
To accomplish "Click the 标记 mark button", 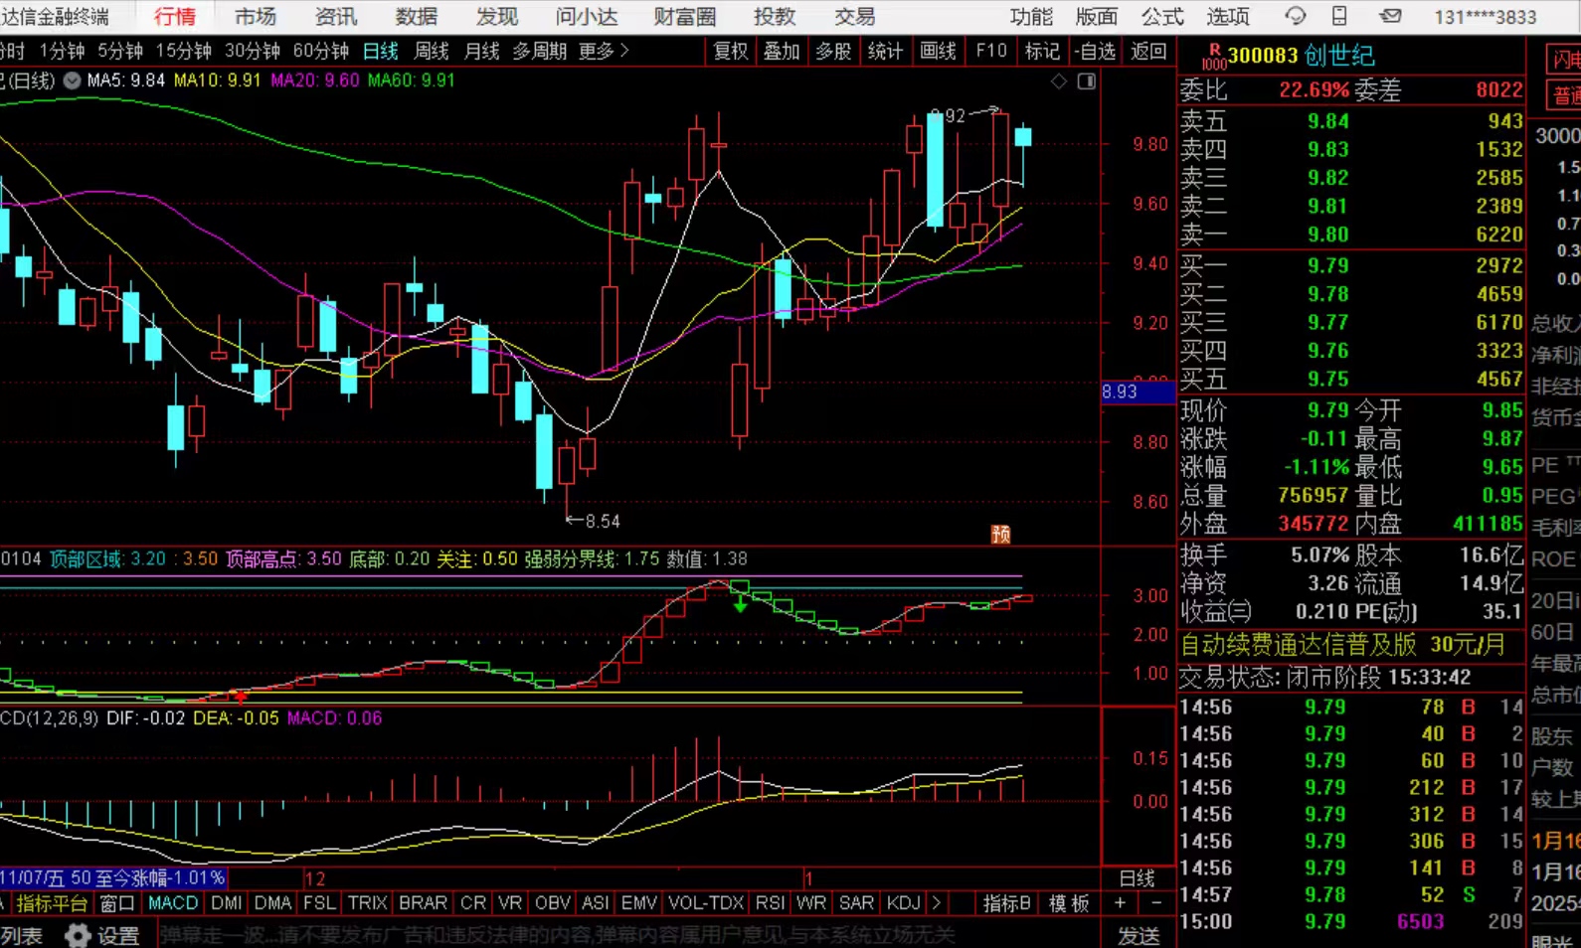I will pos(1042,51).
